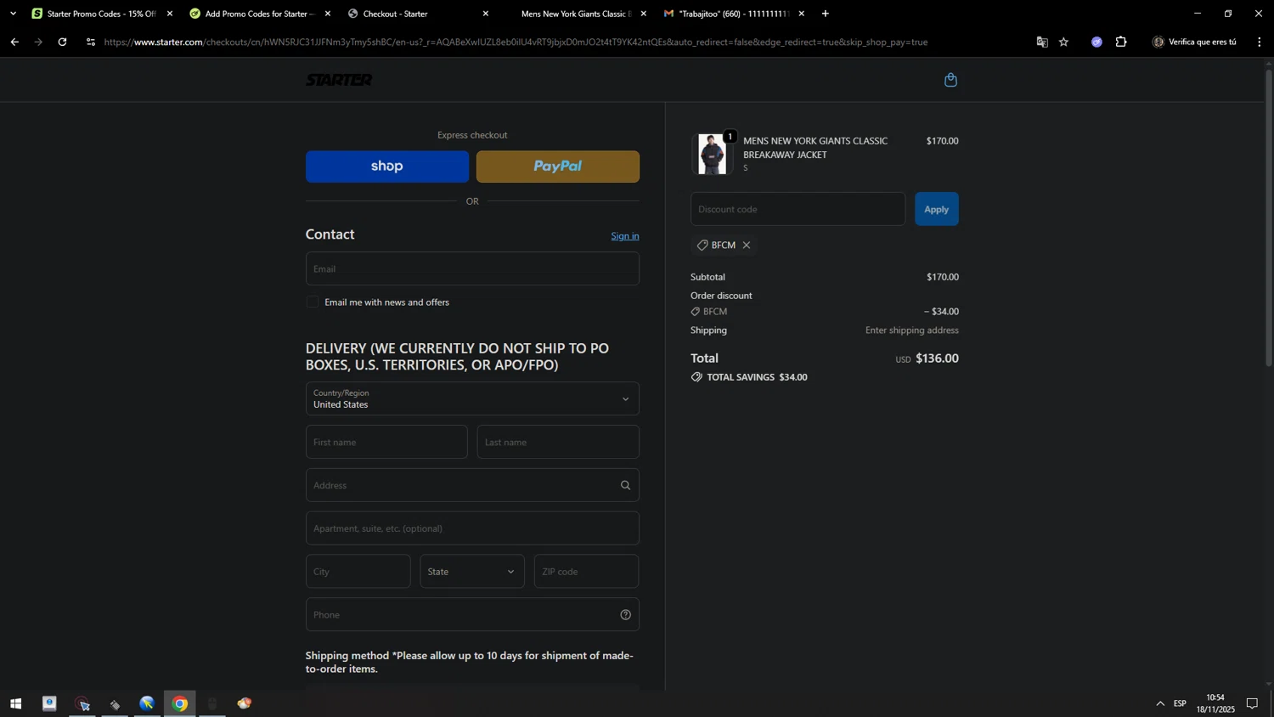Click the Last name field

(x=558, y=442)
